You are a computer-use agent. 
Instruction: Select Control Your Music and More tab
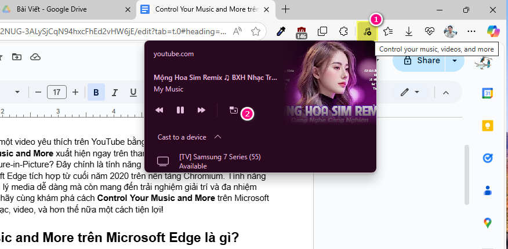point(206,9)
